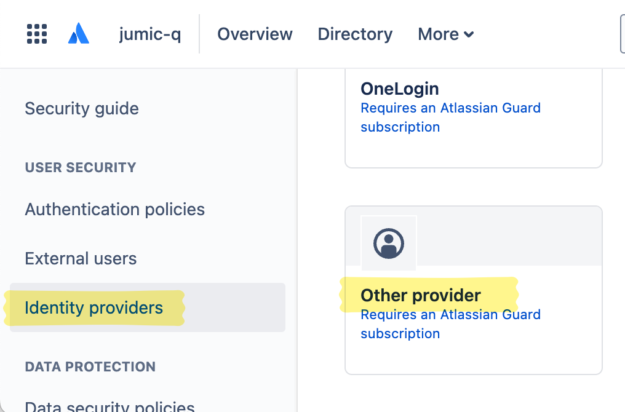Open the Security guide page
Viewport: 625px width, 412px height.
point(81,108)
